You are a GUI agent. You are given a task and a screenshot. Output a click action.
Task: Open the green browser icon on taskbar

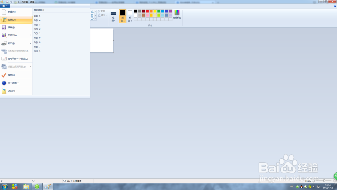pyautogui.click(x=37, y=186)
